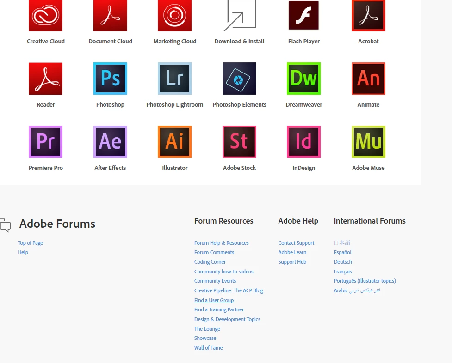The width and height of the screenshot is (452, 363).
Task: Click the Forum Comments link
Action: (214, 252)
